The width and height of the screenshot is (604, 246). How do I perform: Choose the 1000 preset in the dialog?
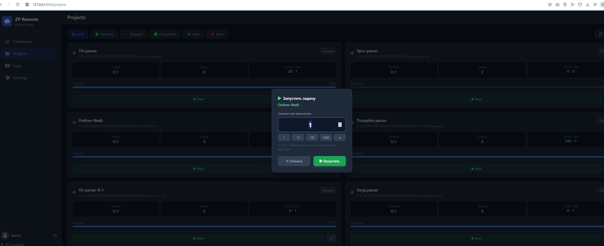(326, 137)
